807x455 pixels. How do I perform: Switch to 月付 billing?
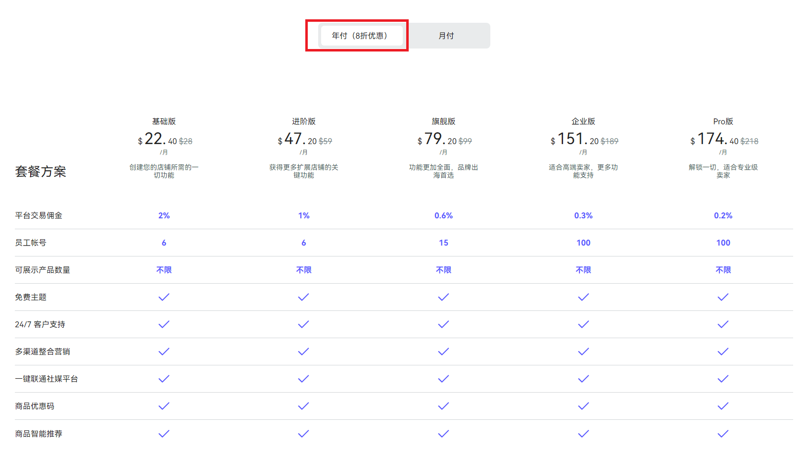[x=446, y=36]
